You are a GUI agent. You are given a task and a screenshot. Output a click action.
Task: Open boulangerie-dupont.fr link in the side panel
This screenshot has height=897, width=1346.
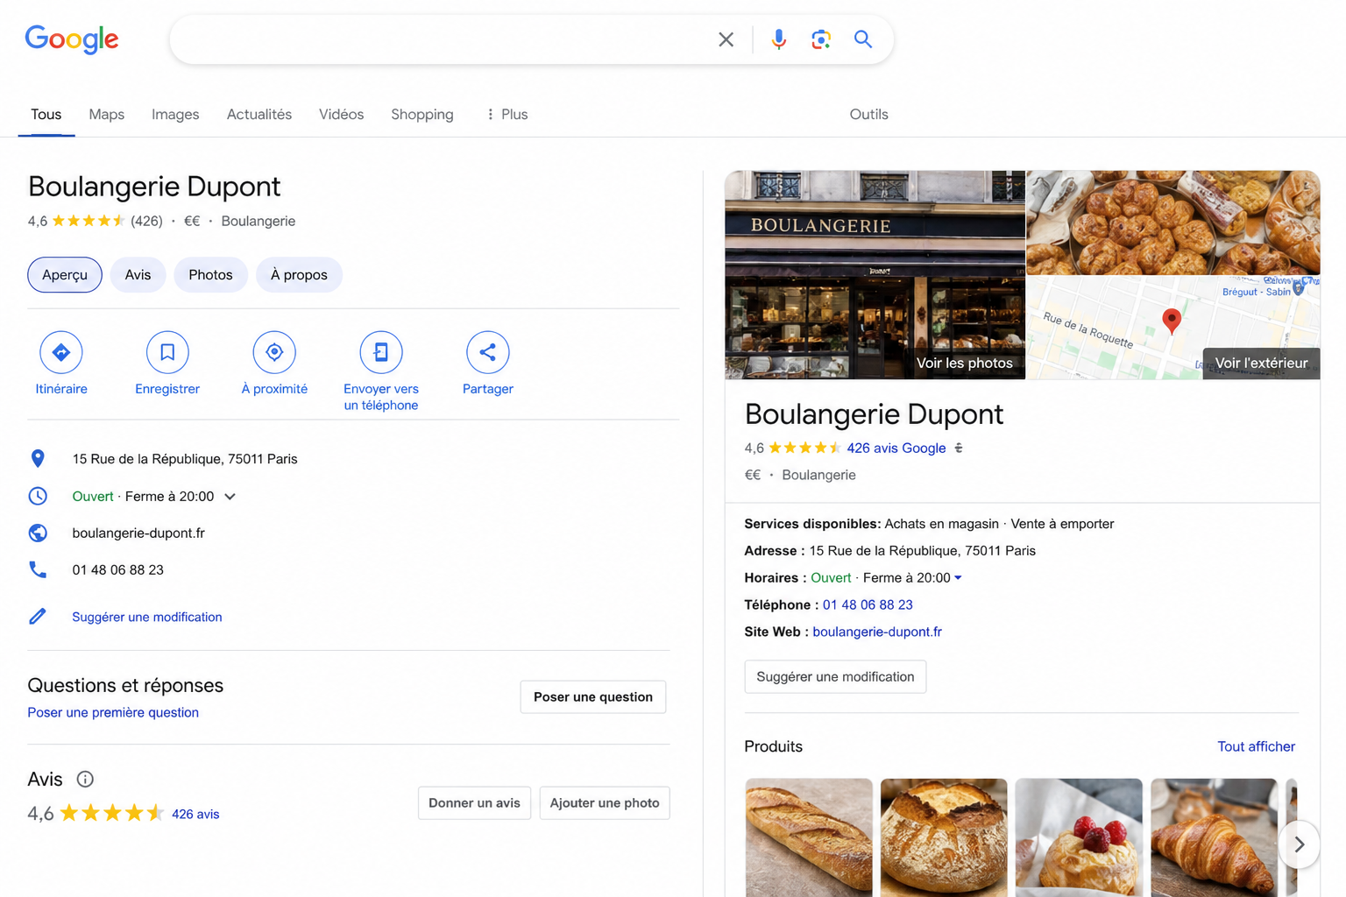coord(877,632)
